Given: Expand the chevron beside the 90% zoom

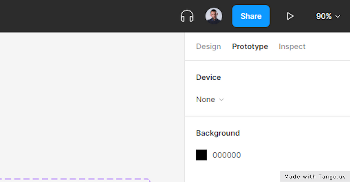Looking at the screenshot, I should coord(338,16).
